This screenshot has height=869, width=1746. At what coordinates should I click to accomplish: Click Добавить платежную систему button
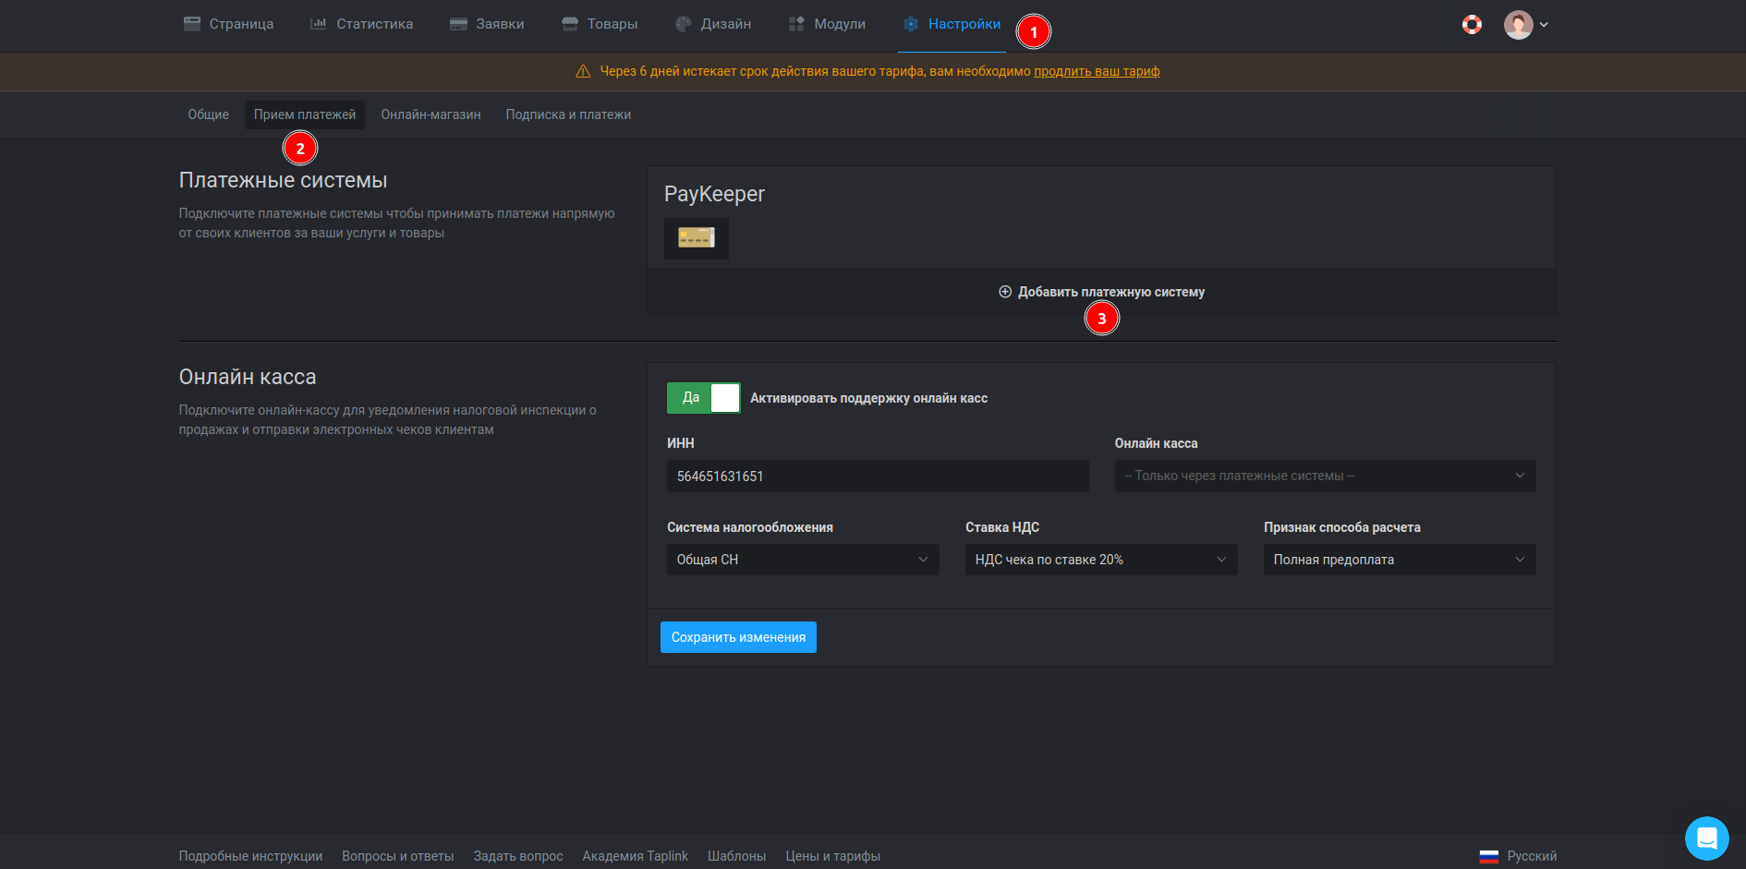tap(1101, 292)
